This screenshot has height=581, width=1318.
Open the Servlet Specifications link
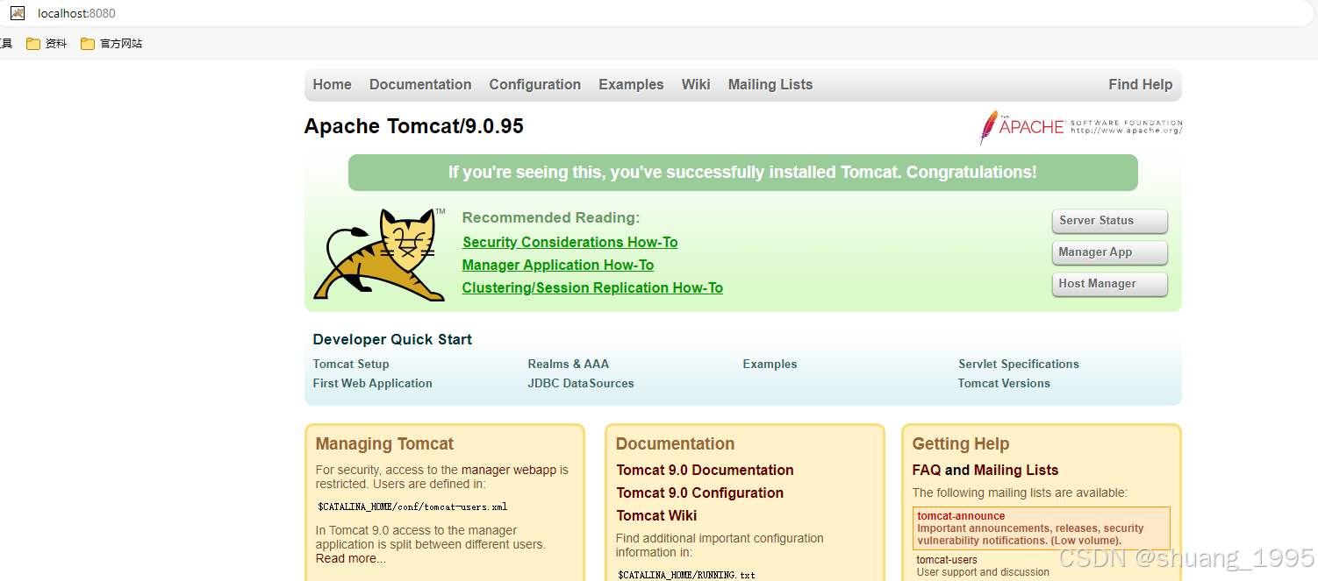1019,364
